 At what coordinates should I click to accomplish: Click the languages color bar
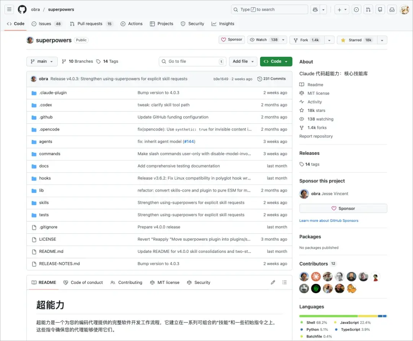pos(343,316)
